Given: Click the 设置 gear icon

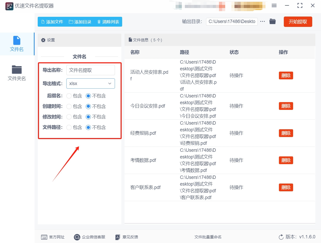Looking at the screenshot, I should [x=43, y=40].
